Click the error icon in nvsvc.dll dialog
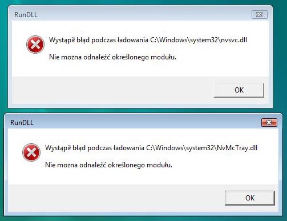Image resolution: width=287 pixels, height=221 pixels. pyautogui.click(x=35, y=45)
